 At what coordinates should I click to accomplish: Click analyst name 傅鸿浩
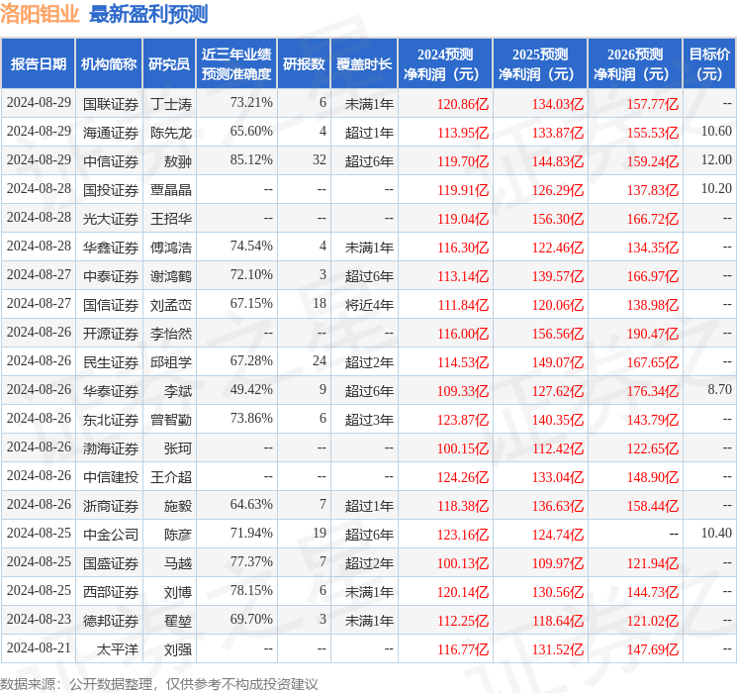click(171, 247)
